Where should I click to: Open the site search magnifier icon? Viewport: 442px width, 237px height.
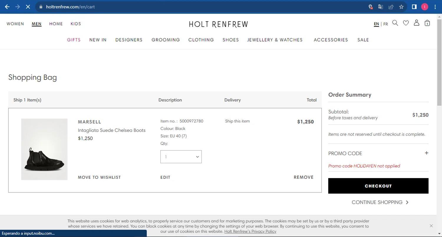tap(395, 23)
